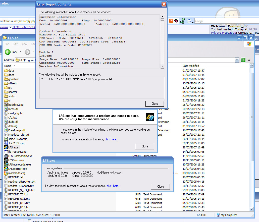This screenshot has height=222, width=259.
Task: Expand the Explorer address bar dropdown
Action: (237, 60)
